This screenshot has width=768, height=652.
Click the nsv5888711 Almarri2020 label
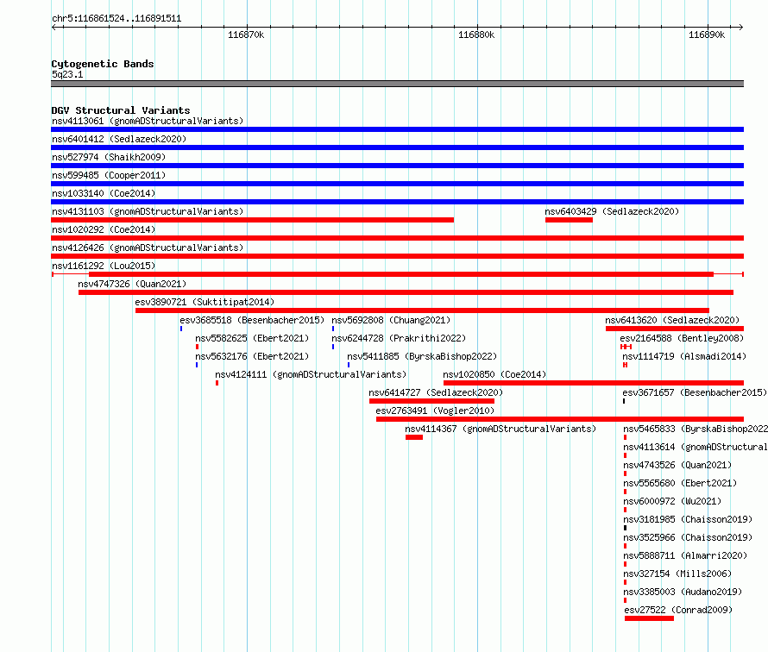pos(685,555)
